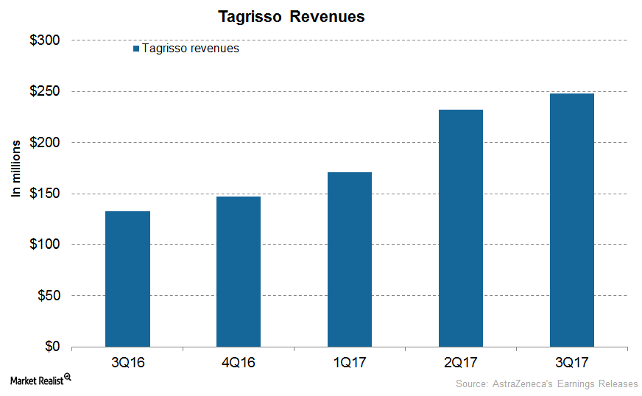This screenshot has height=396, width=642.
Task: Click the '3Q16' x-axis label
Action: click(x=128, y=362)
